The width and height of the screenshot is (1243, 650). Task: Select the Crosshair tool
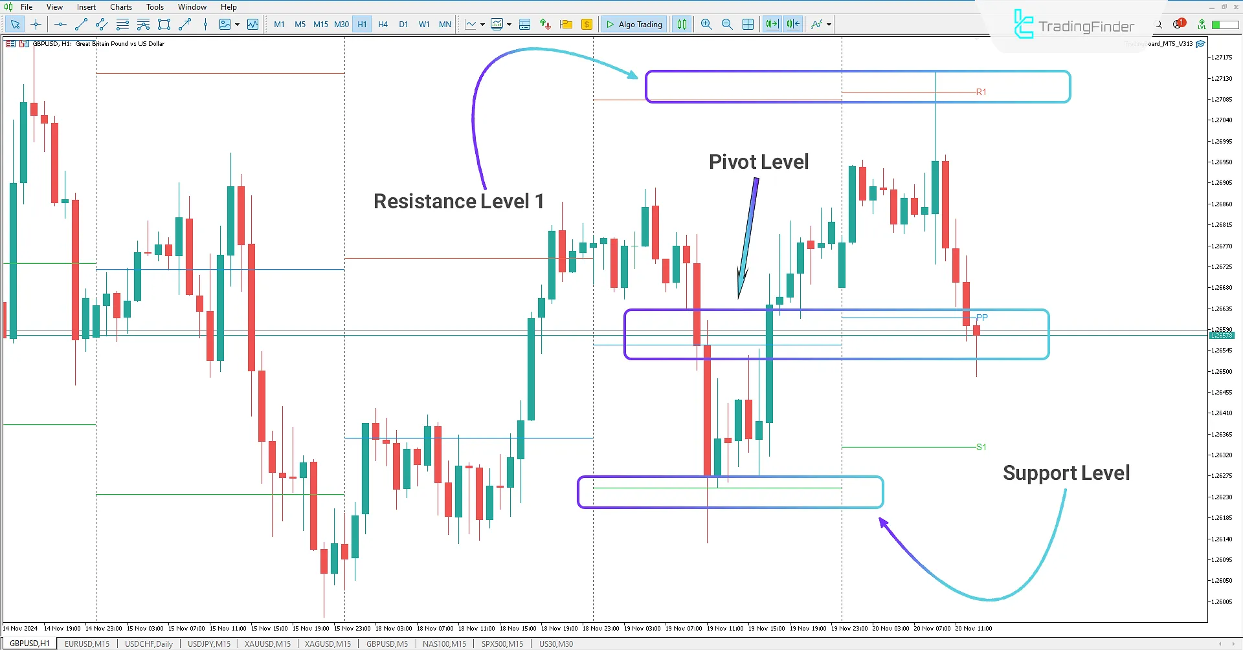(x=36, y=24)
